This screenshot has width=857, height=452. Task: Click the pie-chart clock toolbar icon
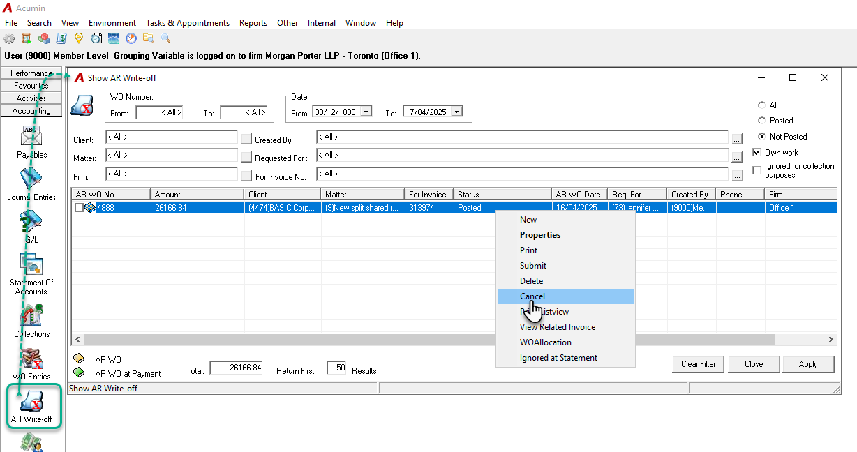131,38
